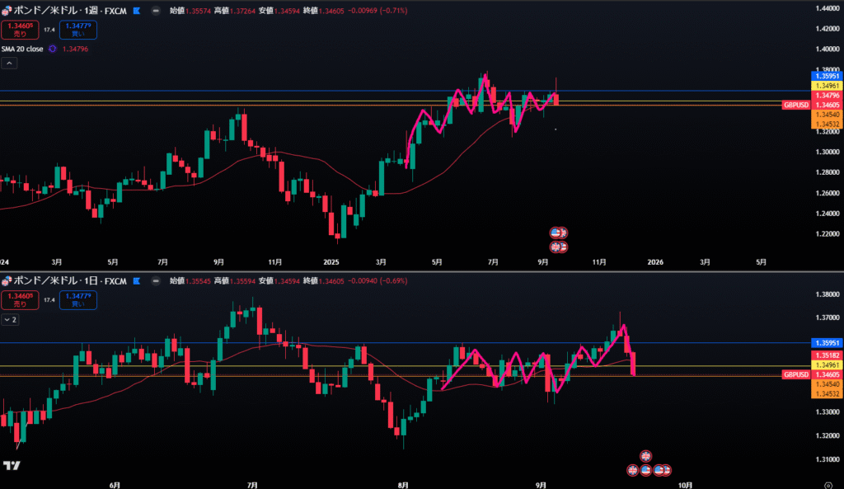The width and height of the screenshot is (844, 489).
Task: Open the GBP/USD symbol flag icon on the weekly chart
Action: (7, 11)
